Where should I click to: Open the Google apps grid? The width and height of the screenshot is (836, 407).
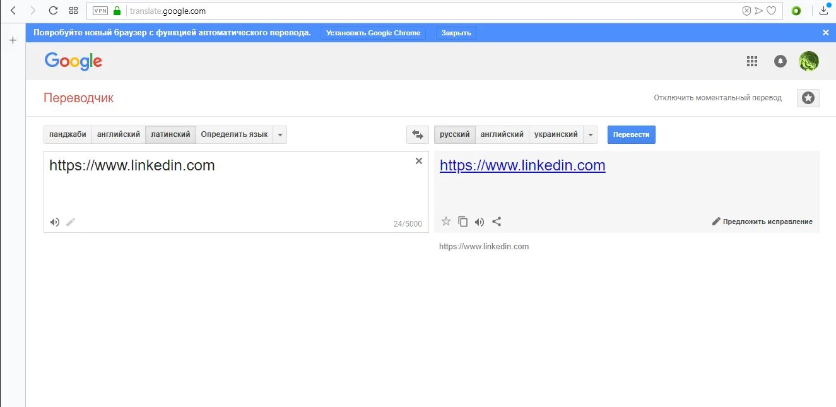751,61
